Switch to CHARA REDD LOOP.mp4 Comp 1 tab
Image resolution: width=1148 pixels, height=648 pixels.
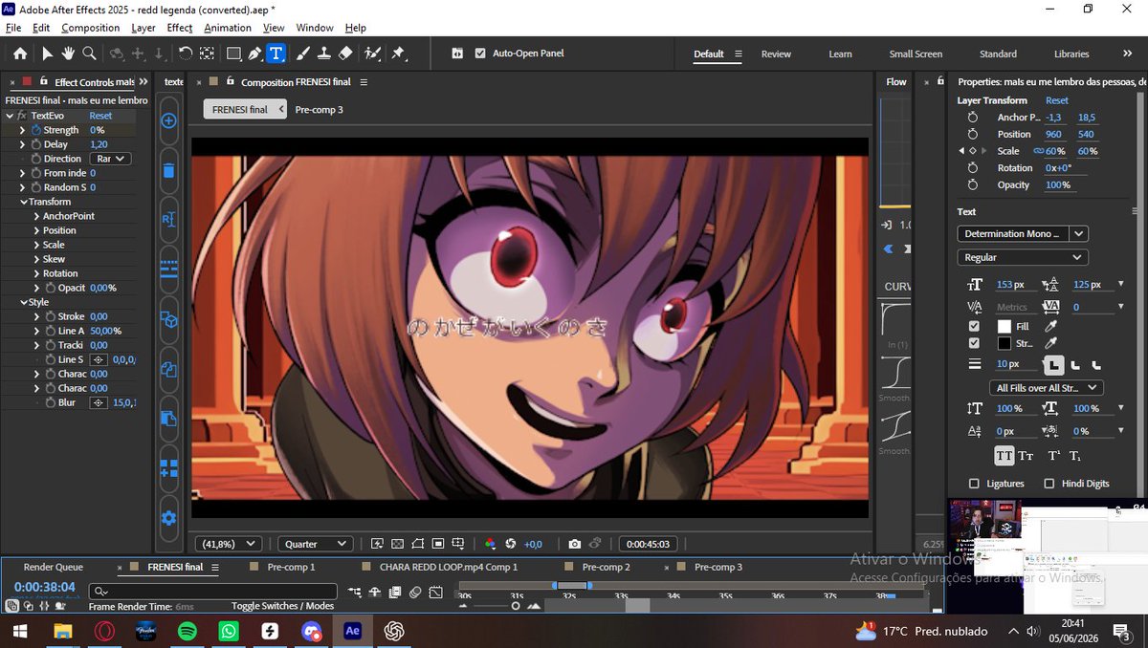(448, 567)
